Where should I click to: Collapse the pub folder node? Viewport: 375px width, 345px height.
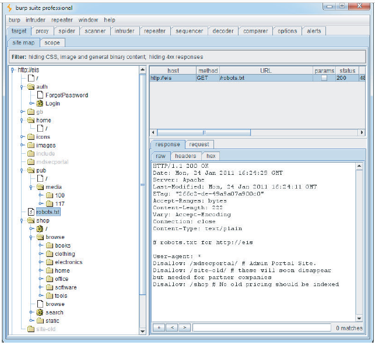[x=22, y=171]
